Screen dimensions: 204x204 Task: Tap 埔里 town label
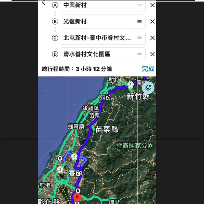[x=114, y=202]
